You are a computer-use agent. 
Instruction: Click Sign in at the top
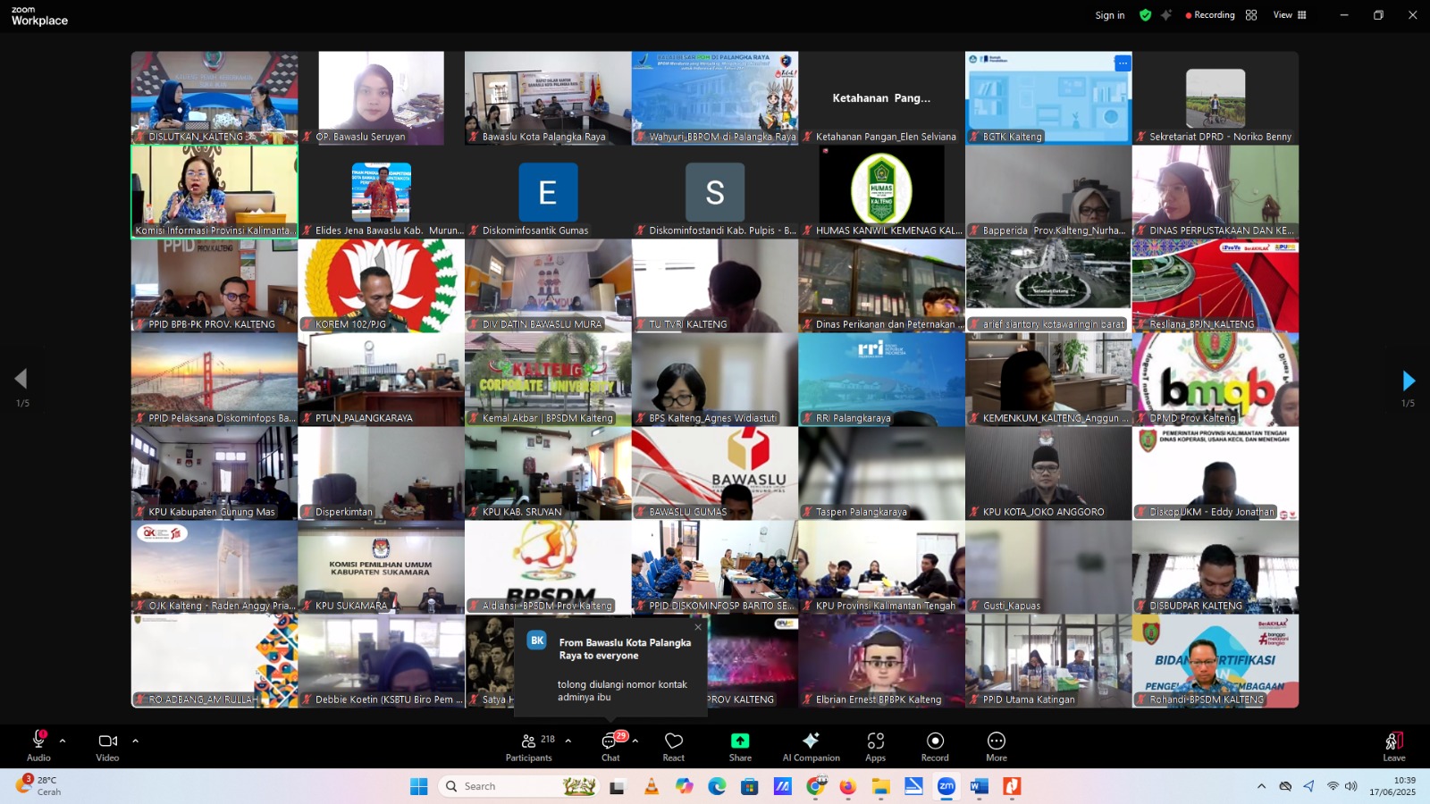tap(1110, 15)
